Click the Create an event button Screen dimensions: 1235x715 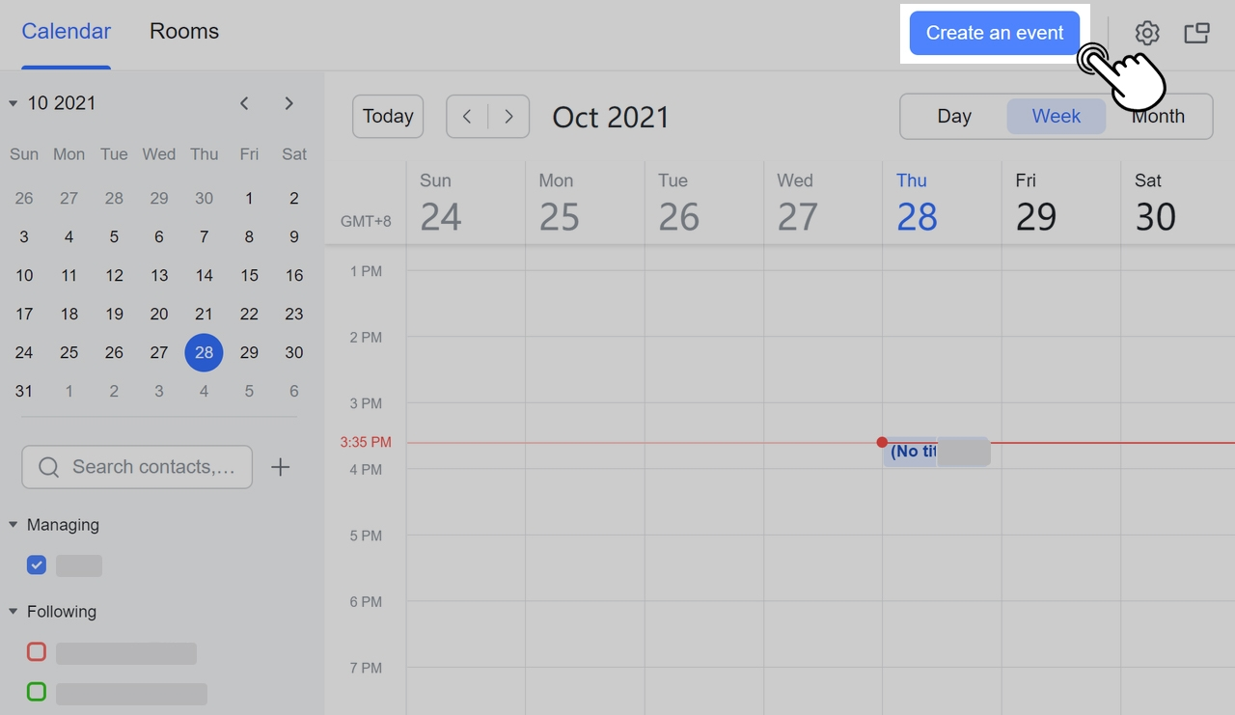[x=994, y=32]
